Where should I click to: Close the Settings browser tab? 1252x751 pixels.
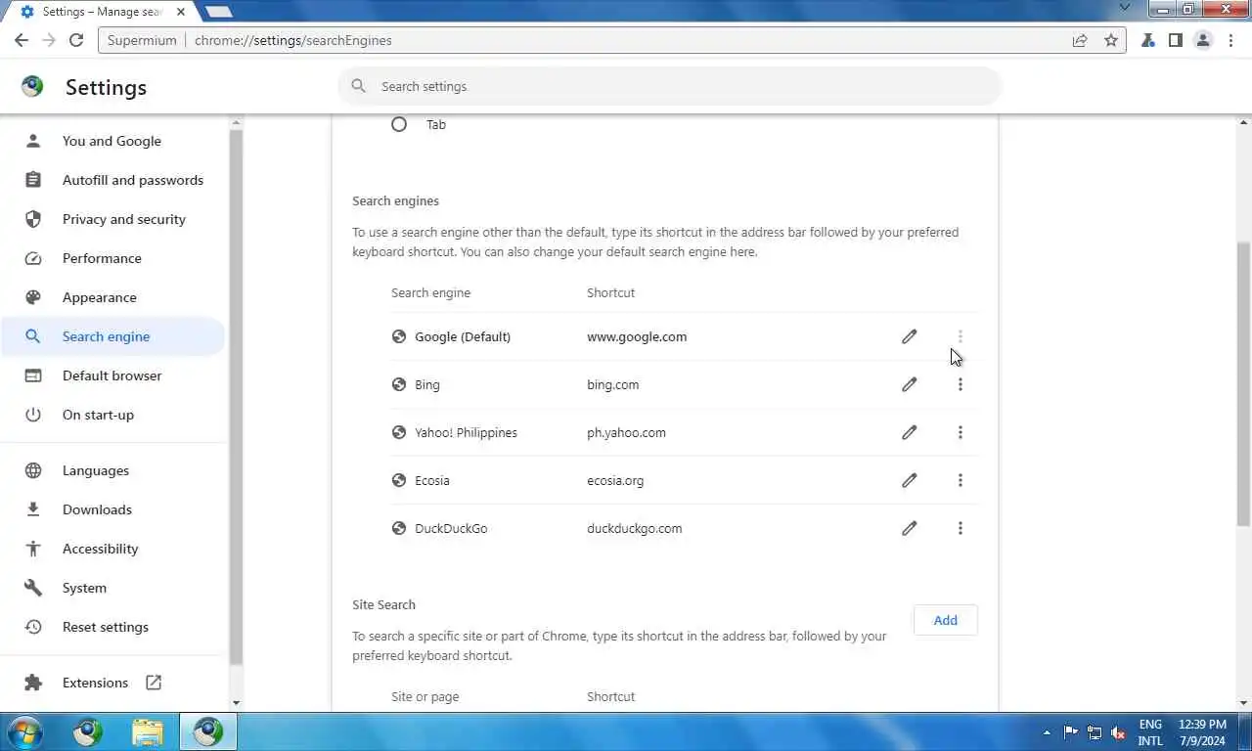[182, 12]
